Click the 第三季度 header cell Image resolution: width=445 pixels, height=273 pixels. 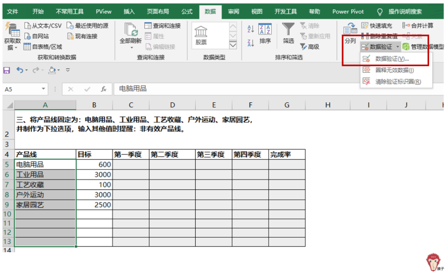point(214,155)
